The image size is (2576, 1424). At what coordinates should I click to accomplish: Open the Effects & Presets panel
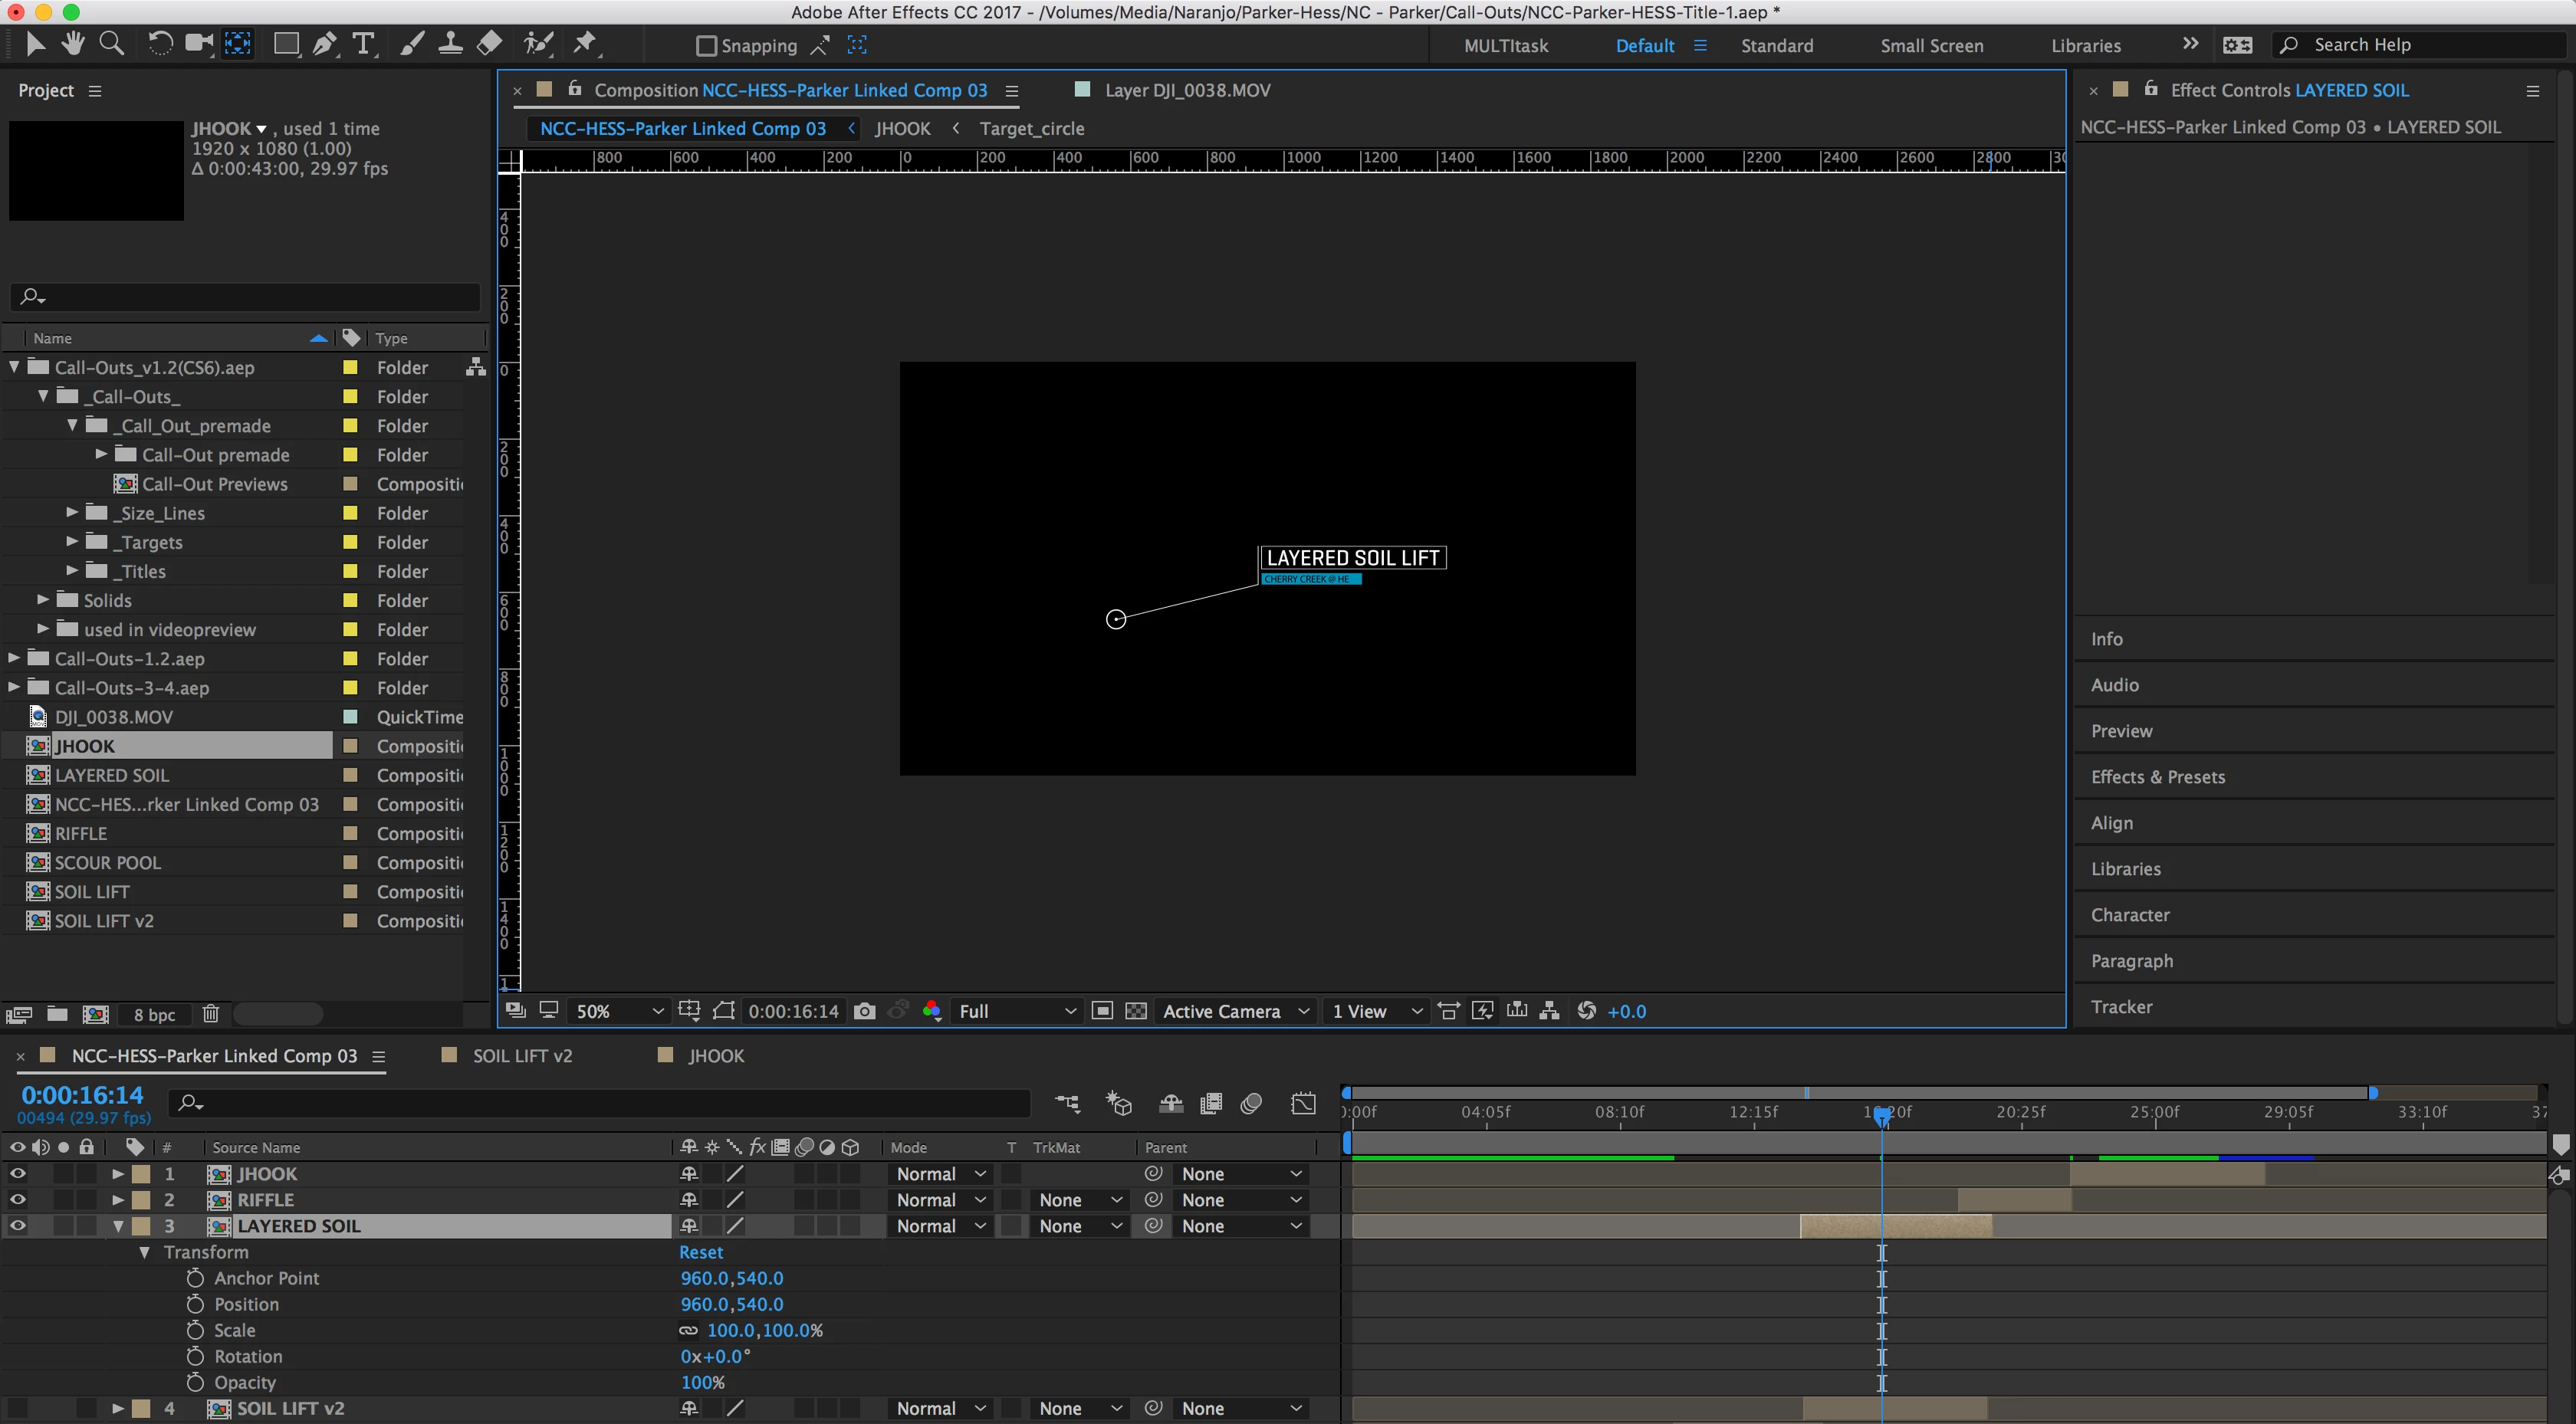tap(2157, 777)
